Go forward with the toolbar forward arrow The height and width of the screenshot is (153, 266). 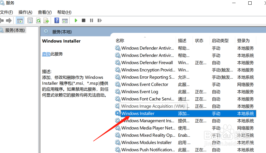(x=9, y=21)
